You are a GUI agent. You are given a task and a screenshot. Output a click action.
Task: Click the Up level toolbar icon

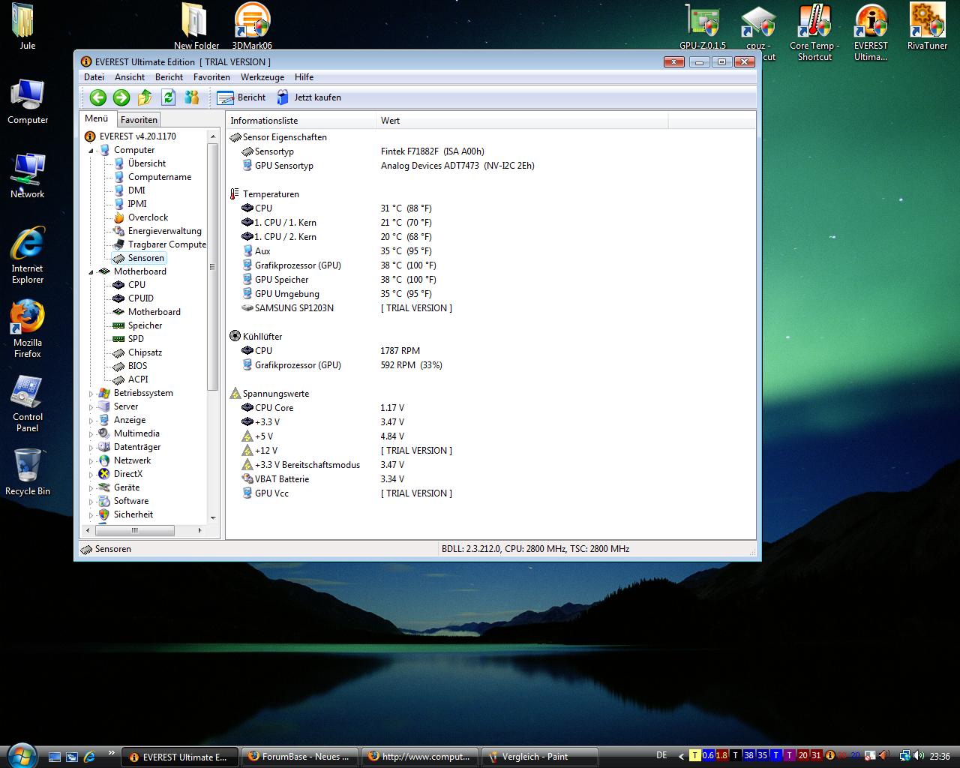coord(145,97)
